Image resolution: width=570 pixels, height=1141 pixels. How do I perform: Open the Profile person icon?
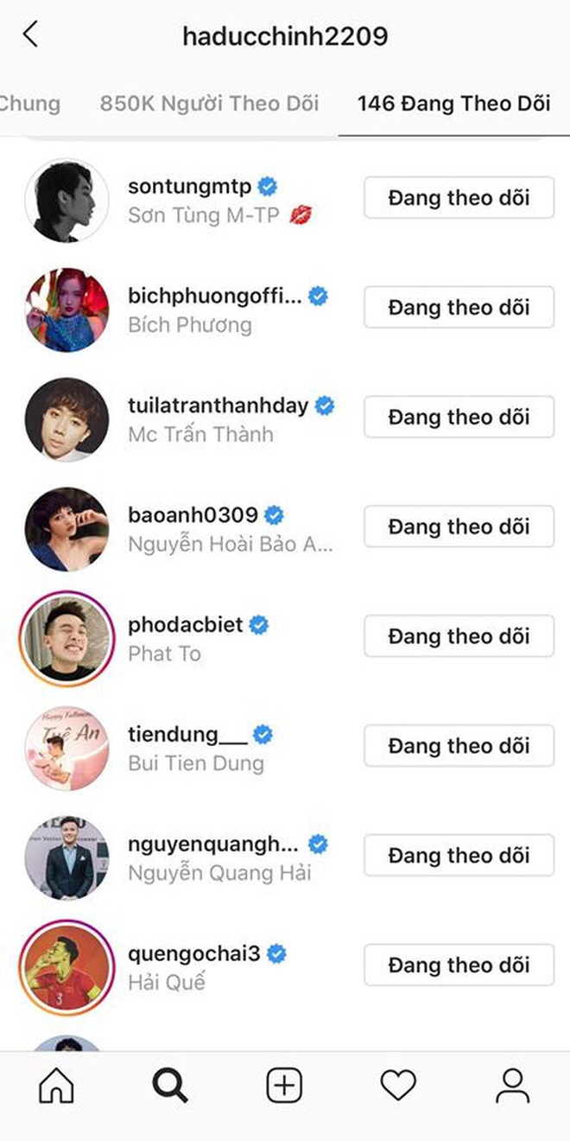coord(512,1085)
